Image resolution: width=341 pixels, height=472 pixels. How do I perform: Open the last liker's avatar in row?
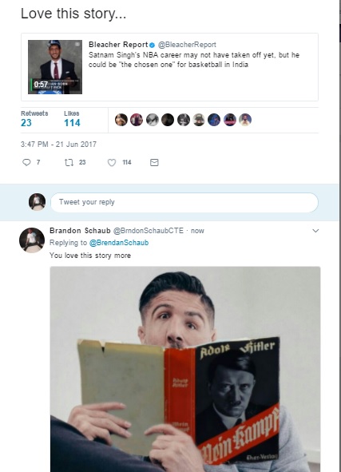coord(245,120)
